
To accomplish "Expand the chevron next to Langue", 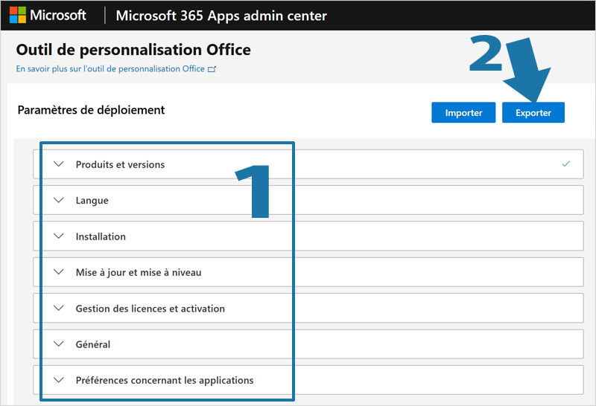I will [x=60, y=200].
